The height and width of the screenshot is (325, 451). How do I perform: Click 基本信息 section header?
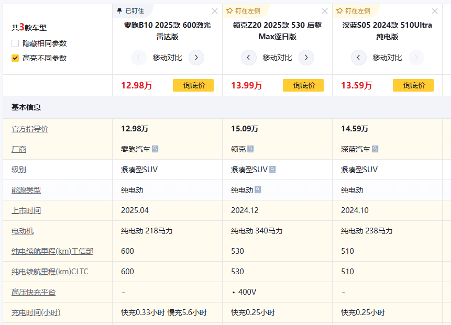[26, 107]
